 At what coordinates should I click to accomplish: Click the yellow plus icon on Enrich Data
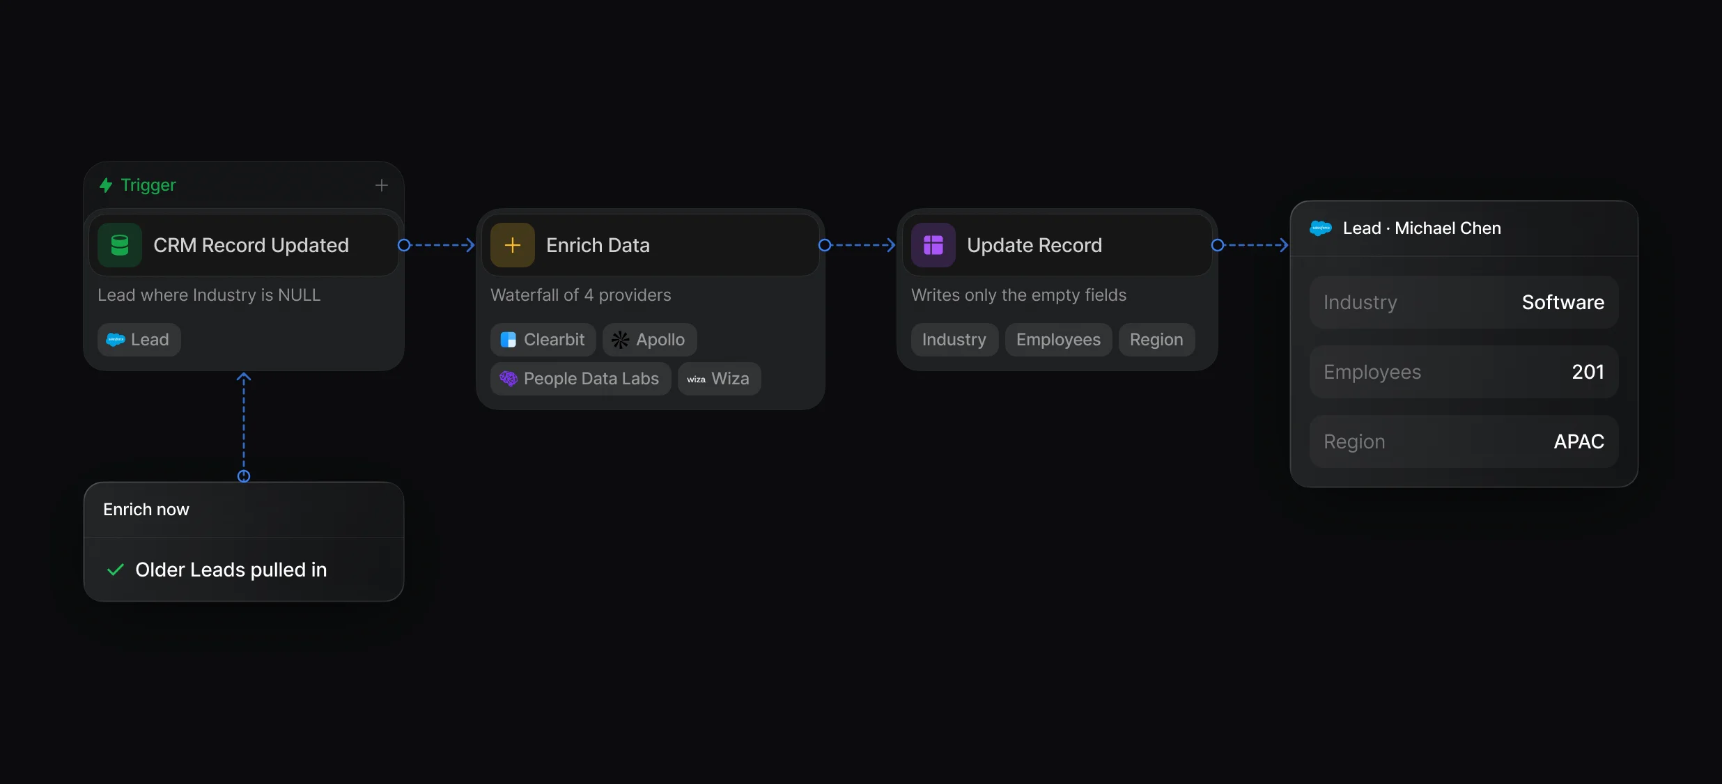click(x=513, y=245)
